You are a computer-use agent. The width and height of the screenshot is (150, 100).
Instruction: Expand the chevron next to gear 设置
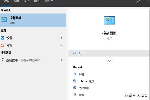pyautogui.click(x=61, y=38)
